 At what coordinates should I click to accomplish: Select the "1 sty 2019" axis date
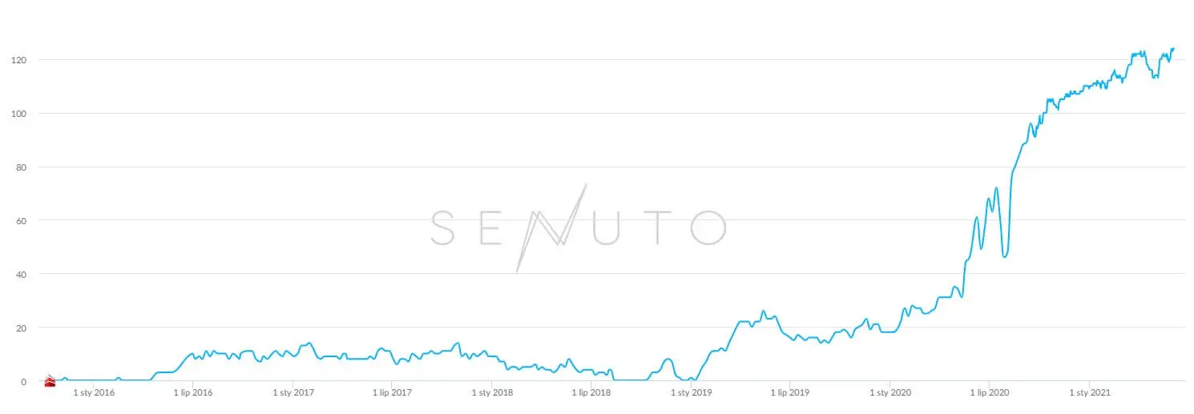point(691,392)
